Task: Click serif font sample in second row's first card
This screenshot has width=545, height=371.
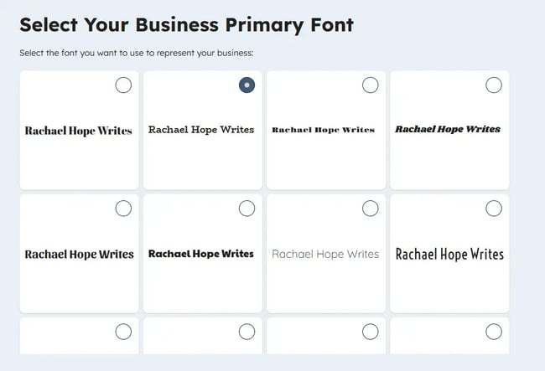Action: 79,254
